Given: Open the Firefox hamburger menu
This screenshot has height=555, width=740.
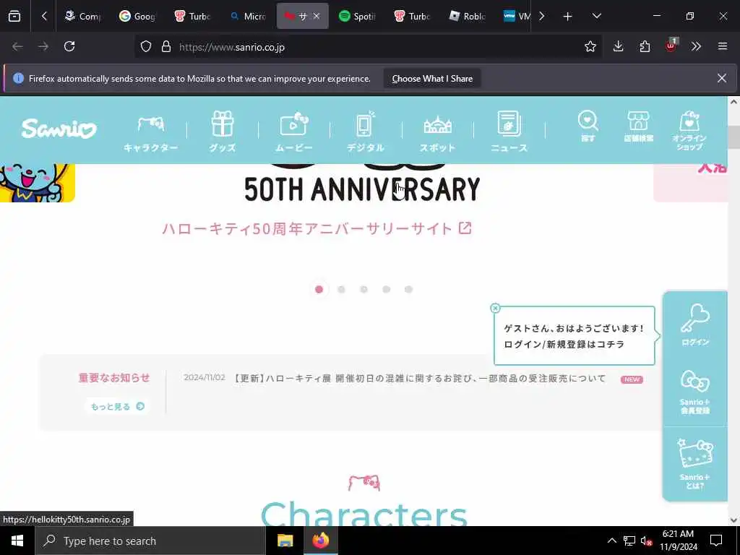Looking at the screenshot, I should (723, 47).
